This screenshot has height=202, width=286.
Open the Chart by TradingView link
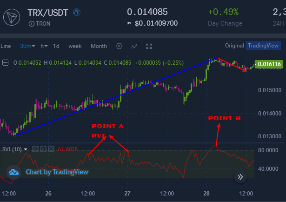tap(57, 172)
